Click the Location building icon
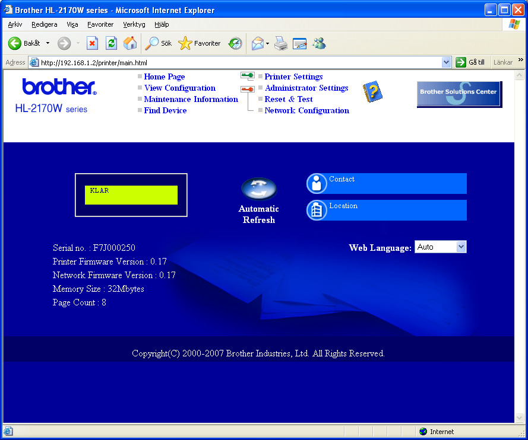528x440 pixels. point(317,210)
